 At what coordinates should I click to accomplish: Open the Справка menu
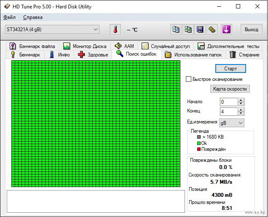[x=32, y=17]
